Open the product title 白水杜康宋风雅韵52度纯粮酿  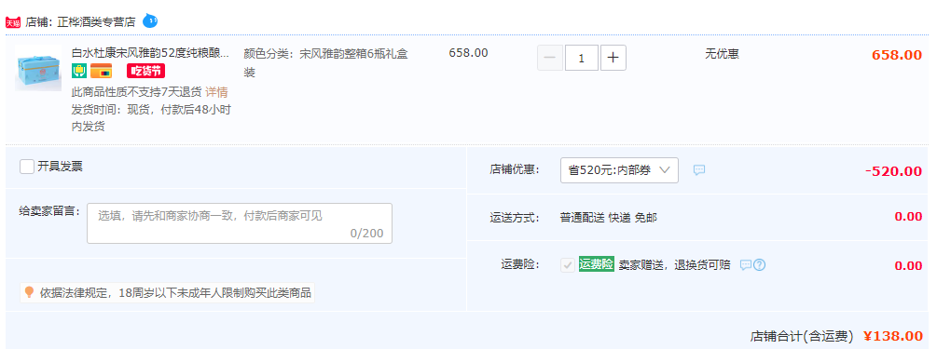pyautogui.click(x=151, y=52)
